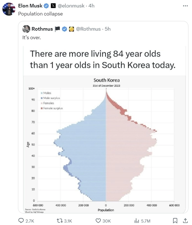Click Rothmus's blue verified checkmark
192x225 pixels.
[x=64, y=29]
